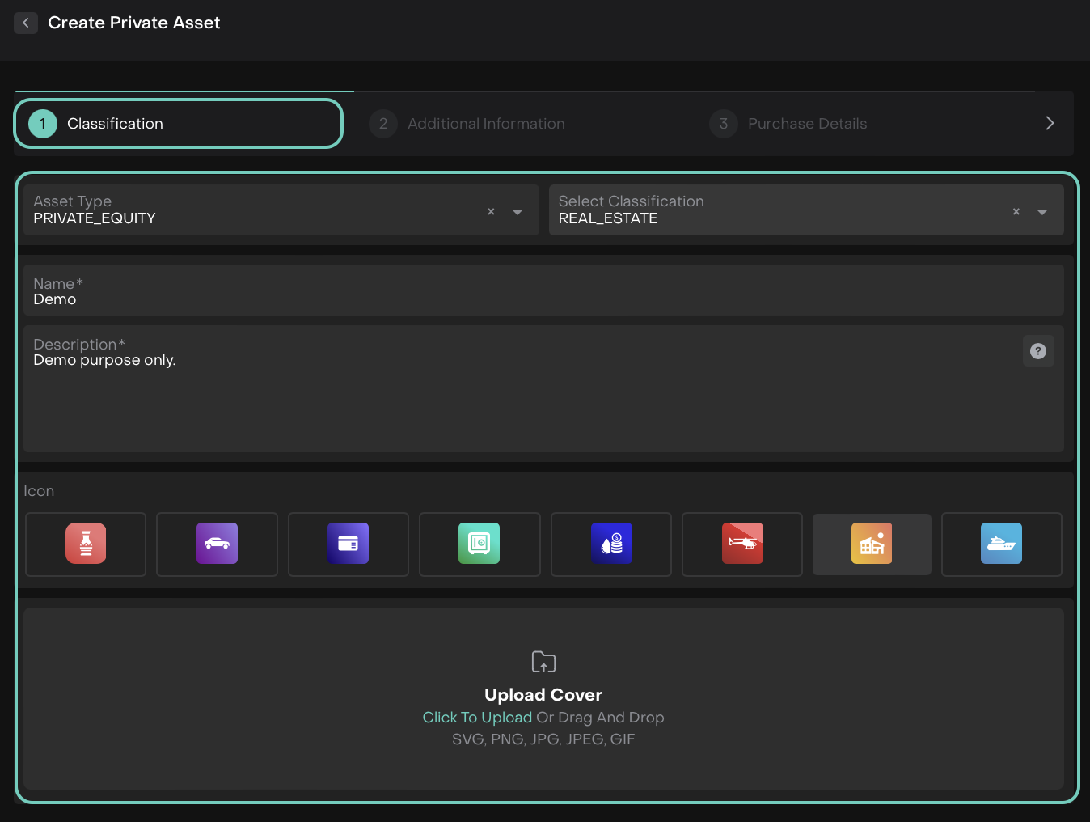Jump to Purchase Details step

[806, 124]
